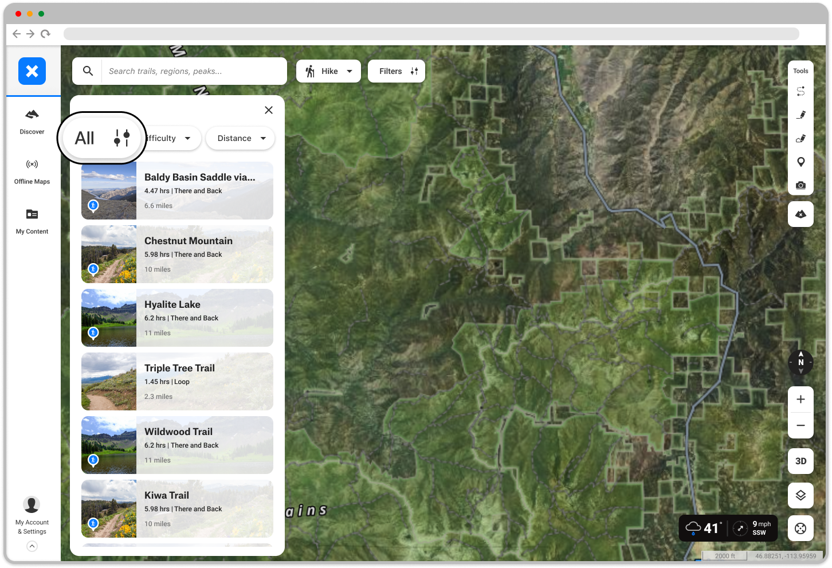832x568 pixels.
Task: Reload the browser page
Action: click(x=45, y=34)
